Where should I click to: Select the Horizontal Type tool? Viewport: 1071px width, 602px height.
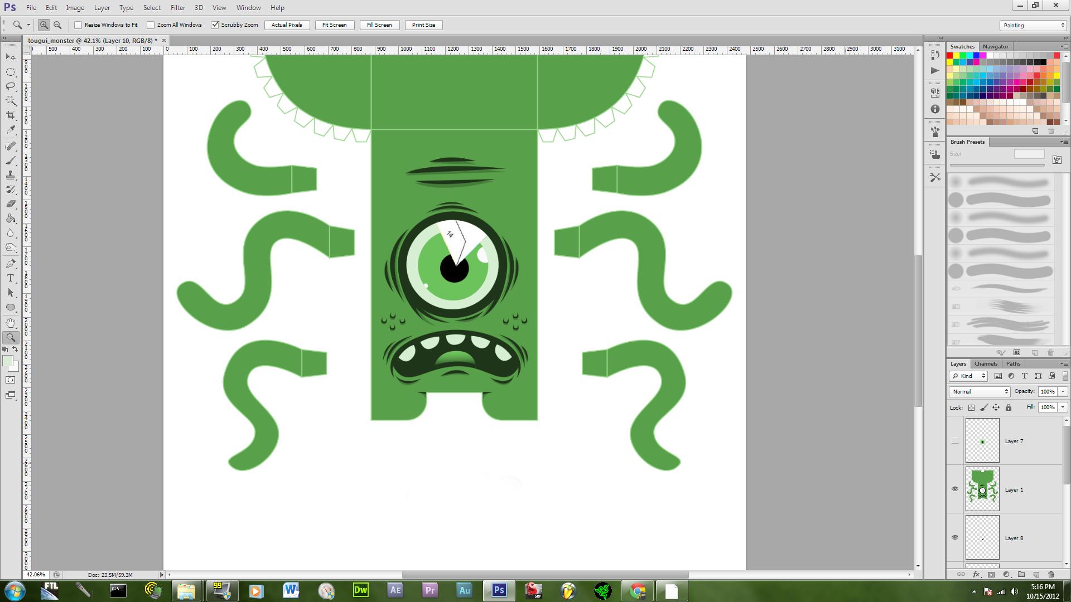pyautogui.click(x=11, y=278)
